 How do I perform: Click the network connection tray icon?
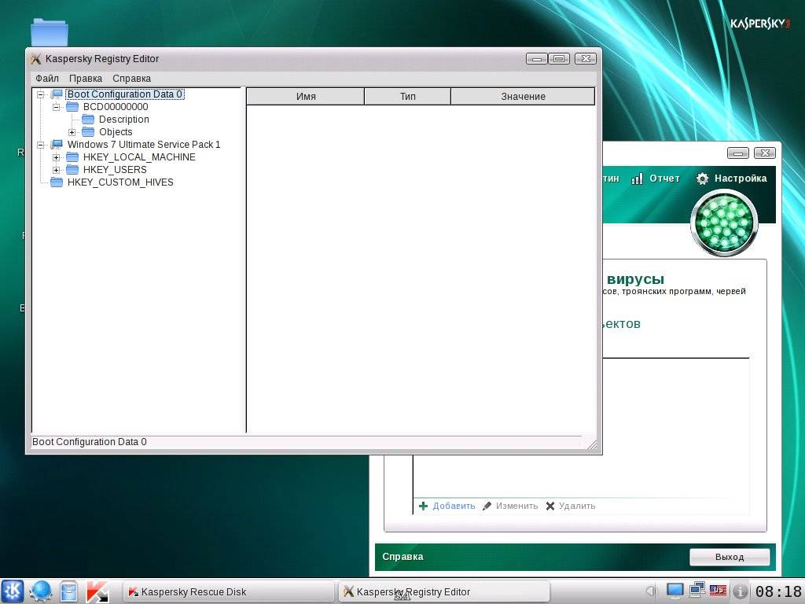pos(697,590)
